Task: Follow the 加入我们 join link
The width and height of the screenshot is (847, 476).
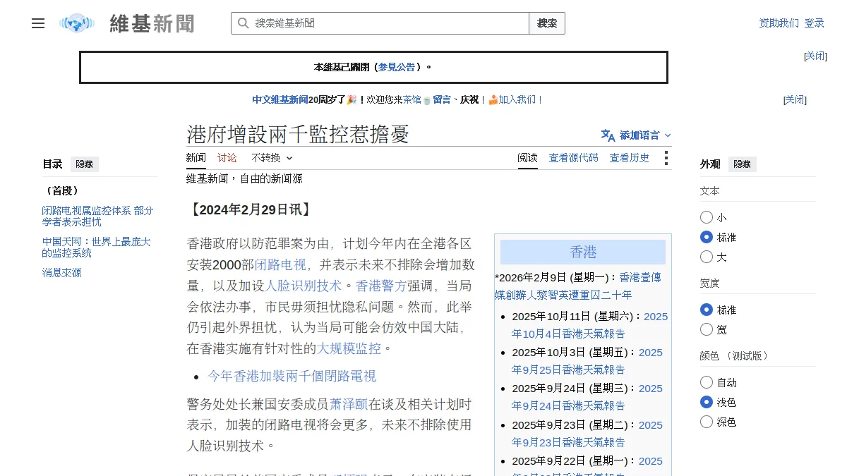Action: click(521, 100)
